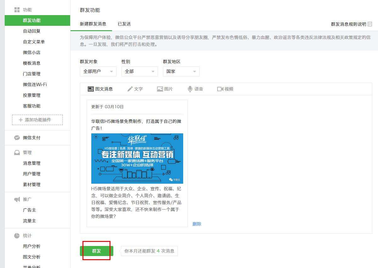The width and height of the screenshot is (378, 268).
Task: Open the 国家 region dropdown
Action: 181,71
